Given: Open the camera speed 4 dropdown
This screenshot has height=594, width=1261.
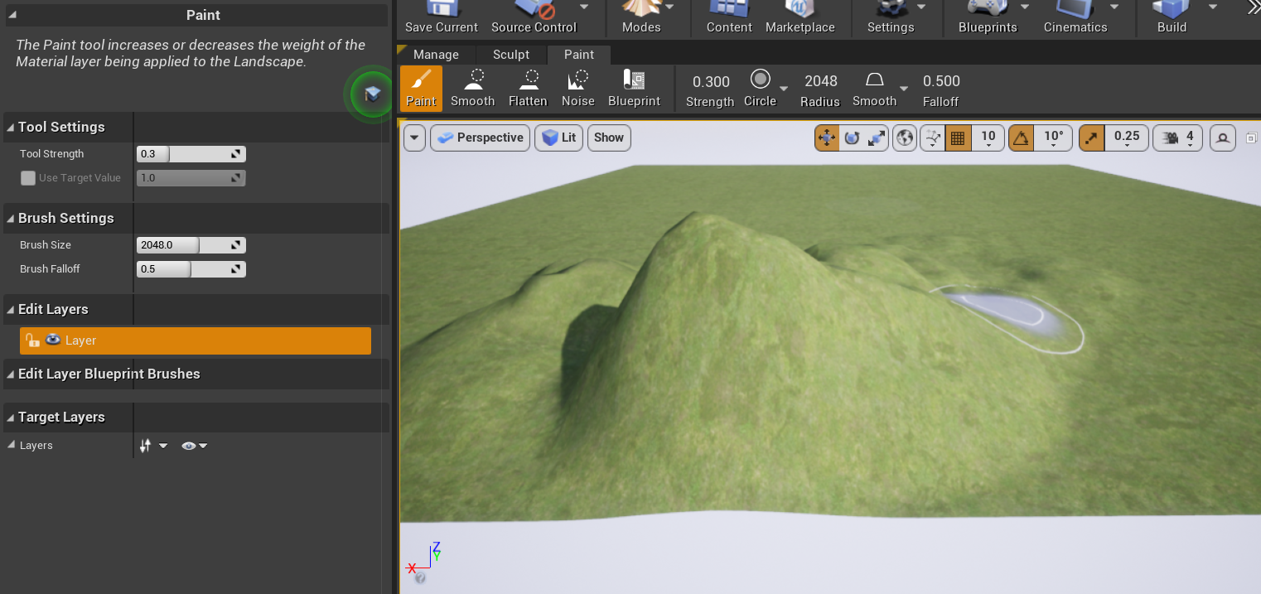Looking at the screenshot, I should coord(1178,138).
